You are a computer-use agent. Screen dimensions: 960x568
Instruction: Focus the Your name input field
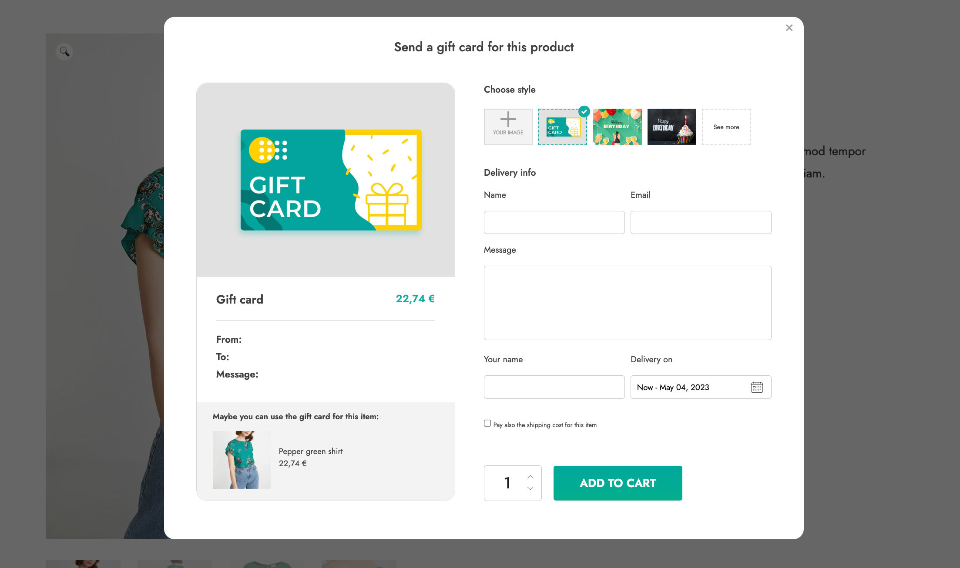coord(554,387)
